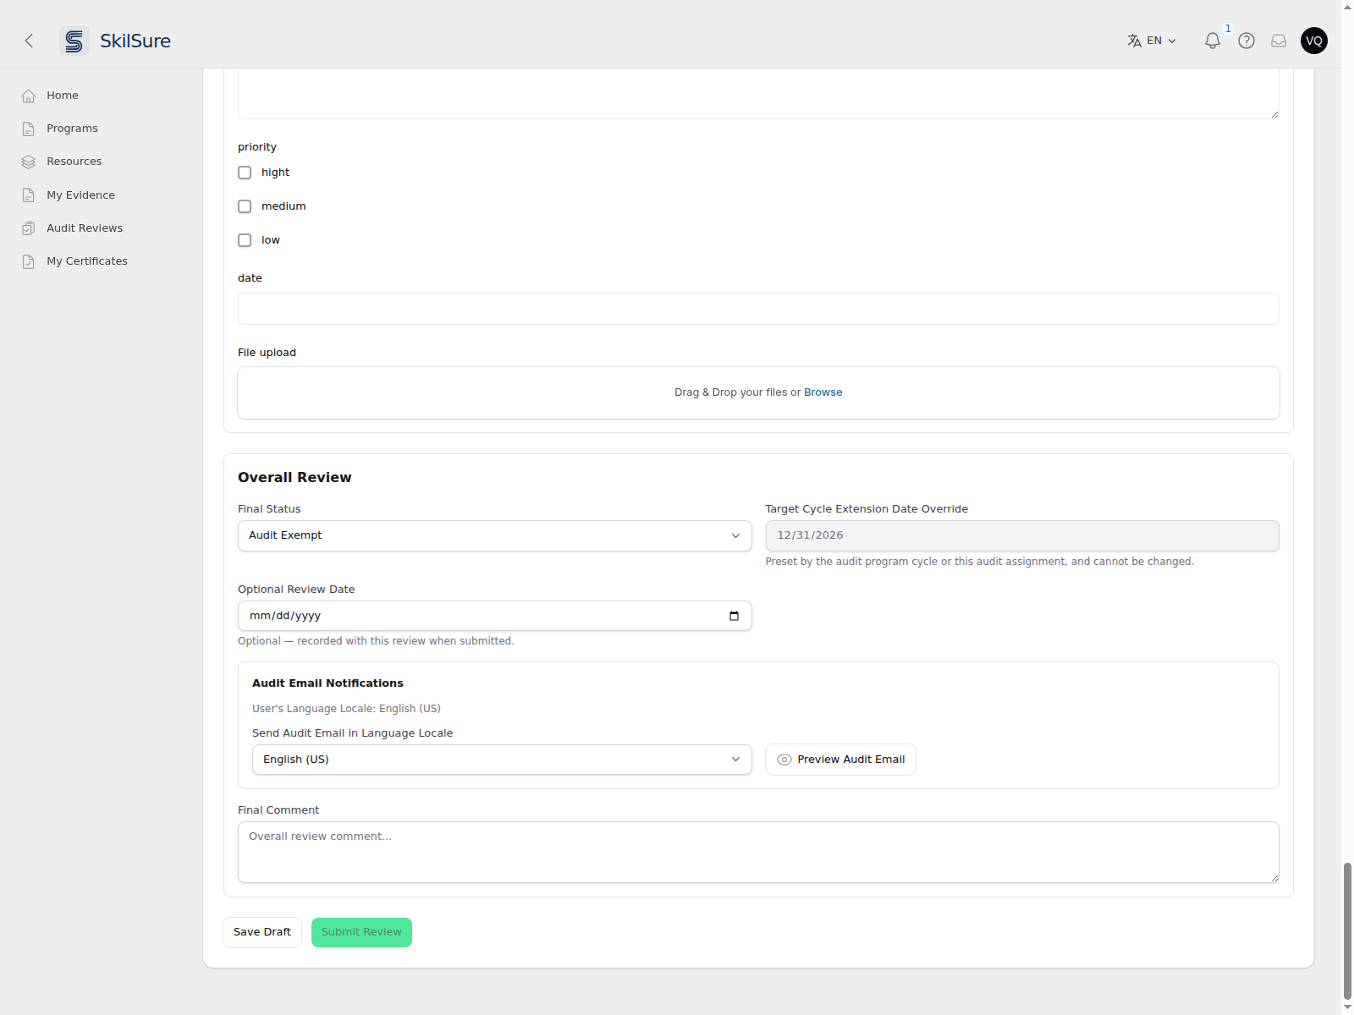Viewport: 1354px width, 1015px height.
Task: Click the Programs sidebar icon
Action: point(29,129)
